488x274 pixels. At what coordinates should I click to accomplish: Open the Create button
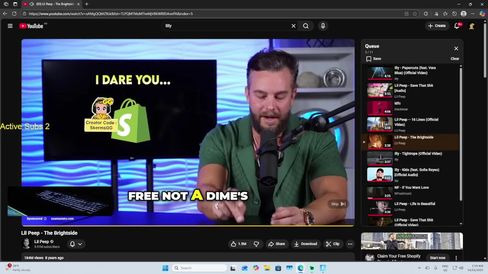click(x=437, y=26)
